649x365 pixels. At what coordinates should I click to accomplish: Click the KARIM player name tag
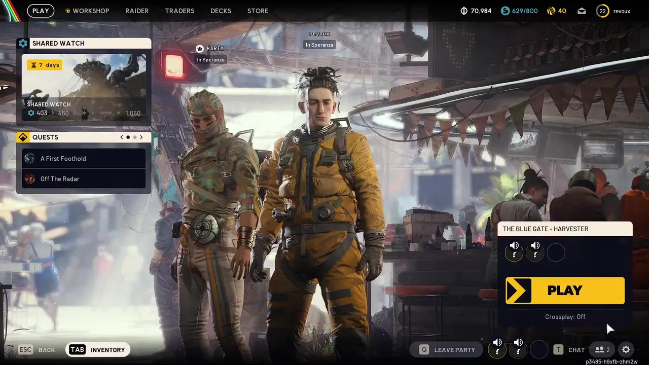(x=215, y=49)
